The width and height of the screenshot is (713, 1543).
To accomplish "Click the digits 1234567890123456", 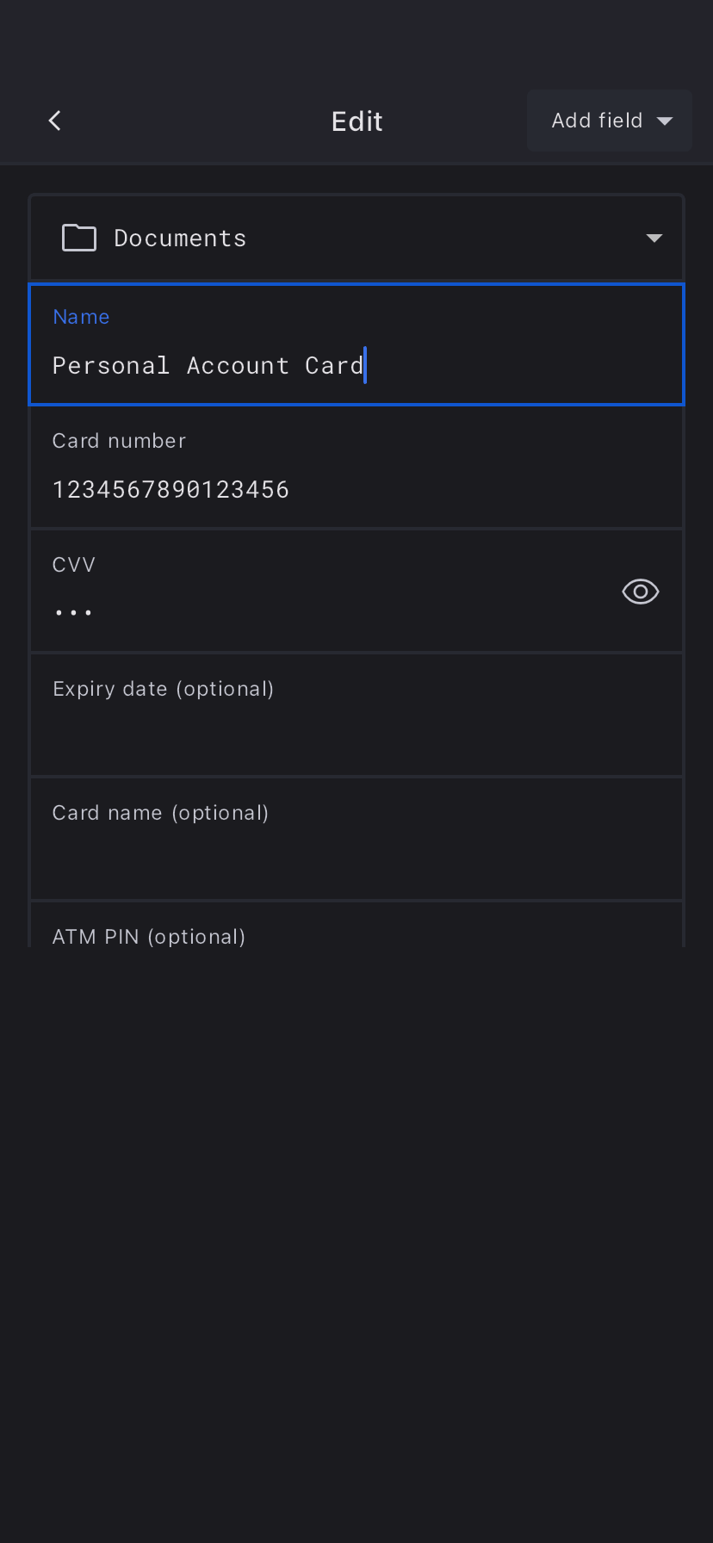I will coord(170,489).
